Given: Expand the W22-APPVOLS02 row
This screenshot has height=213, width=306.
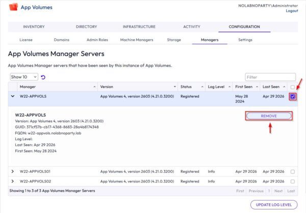Looking at the screenshot, I should click(x=13, y=181).
